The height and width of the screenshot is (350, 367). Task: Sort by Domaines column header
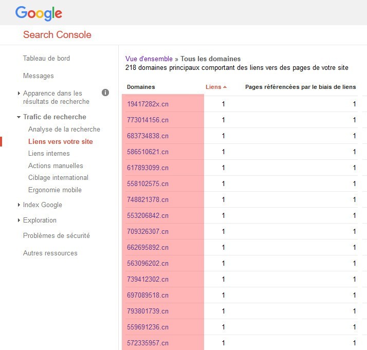[141, 87]
